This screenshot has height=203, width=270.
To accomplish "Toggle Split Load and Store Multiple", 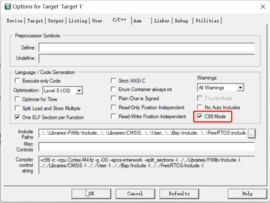I will [17, 108].
